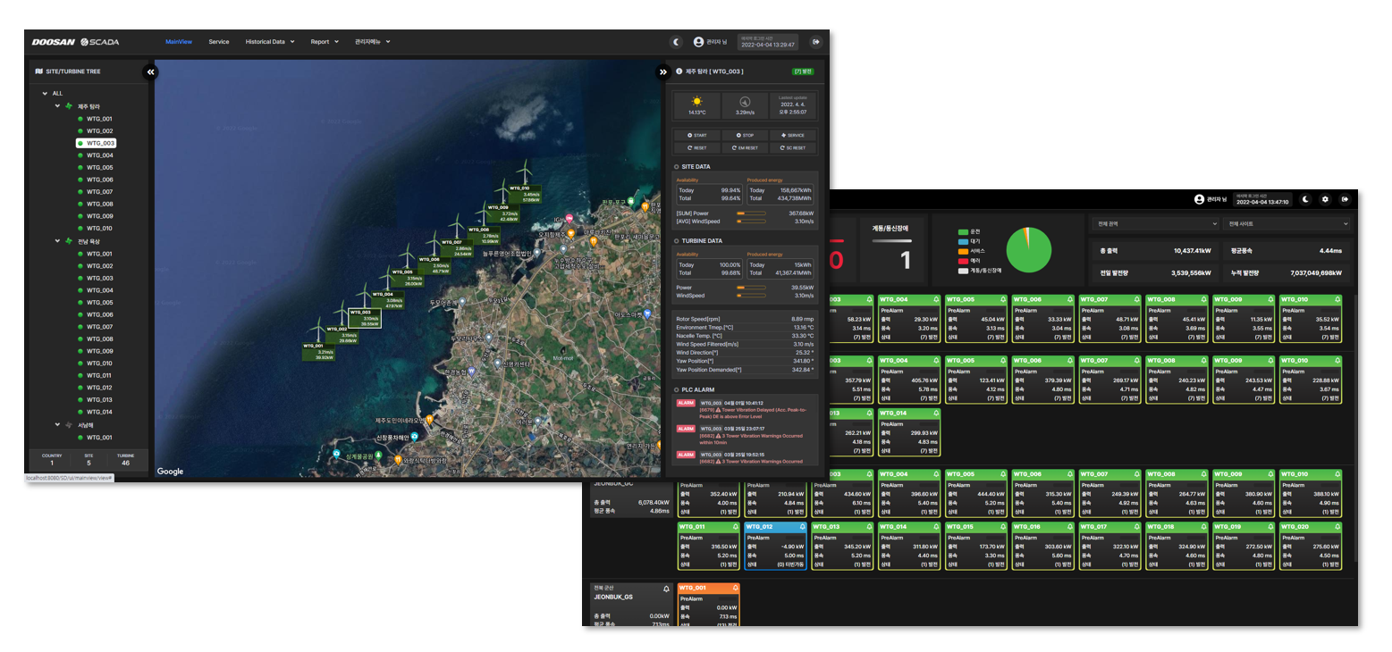Screen dimensions: 1392x652
Task: Open the 전체 사이트 site dropdown
Action: (x=1287, y=223)
